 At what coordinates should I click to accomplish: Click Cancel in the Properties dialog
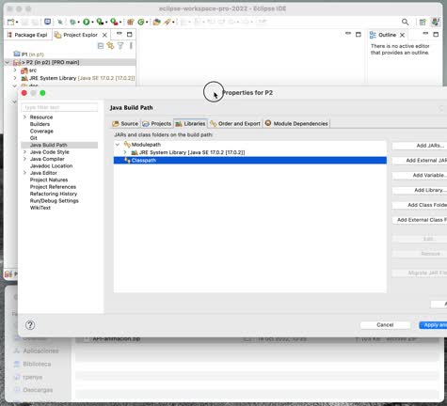(385, 325)
